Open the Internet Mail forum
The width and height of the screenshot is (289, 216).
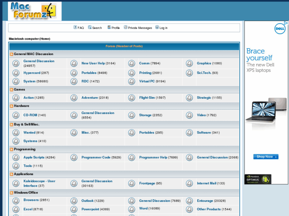[206, 183]
